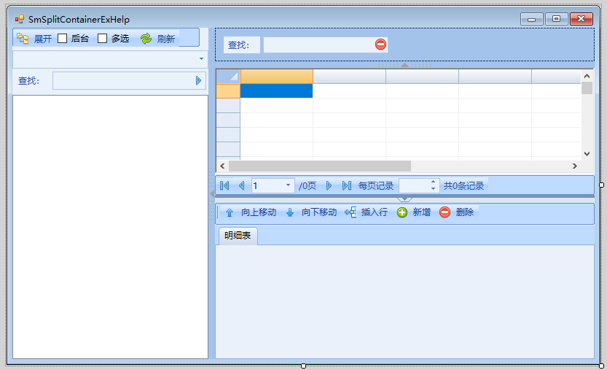607x370 pixels.
Task: Click the red 删除 minus icon
Action: [x=445, y=212]
